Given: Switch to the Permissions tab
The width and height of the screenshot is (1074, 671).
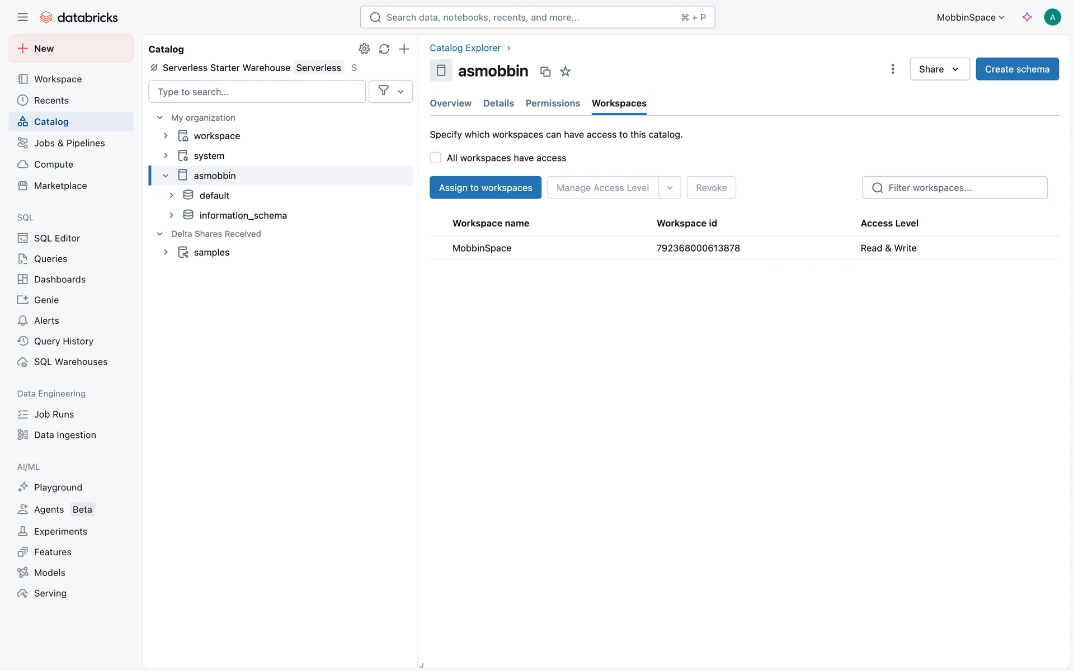Looking at the screenshot, I should click(553, 103).
